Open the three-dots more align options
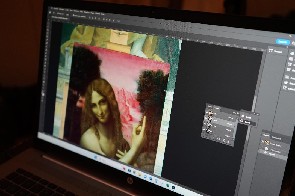Image resolution: width=295 pixels, height=196 pixels. point(118,21)
